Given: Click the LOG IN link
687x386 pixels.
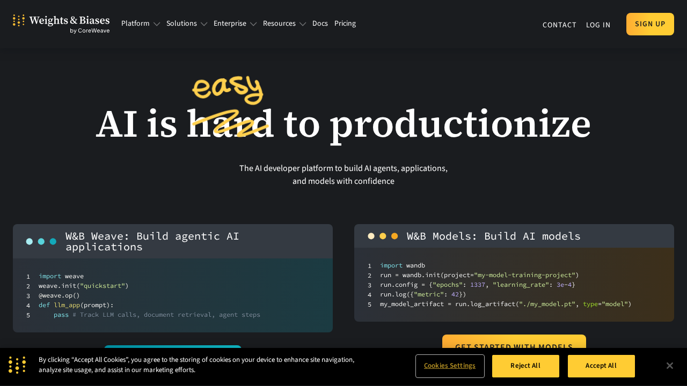Looking at the screenshot, I should (598, 25).
